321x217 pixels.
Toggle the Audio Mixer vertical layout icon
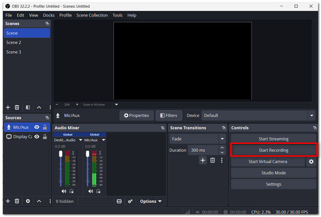tap(119, 201)
